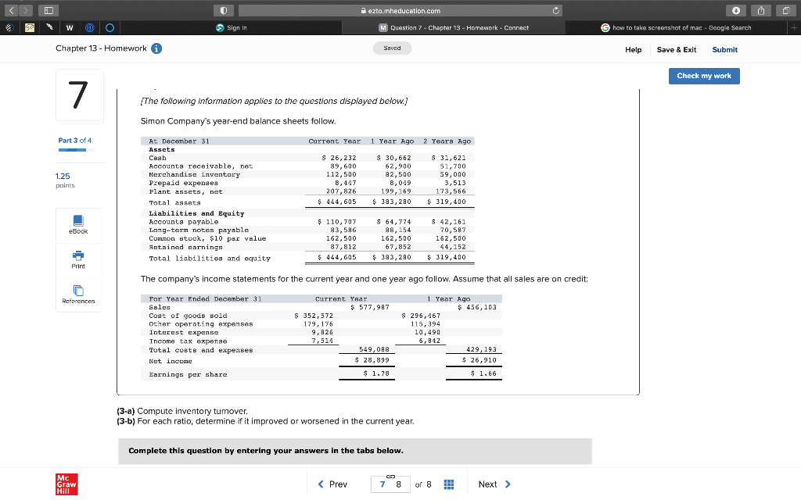Click the pen favorites bar icon
The height and width of the screenshot is (500, 801).
49,27
